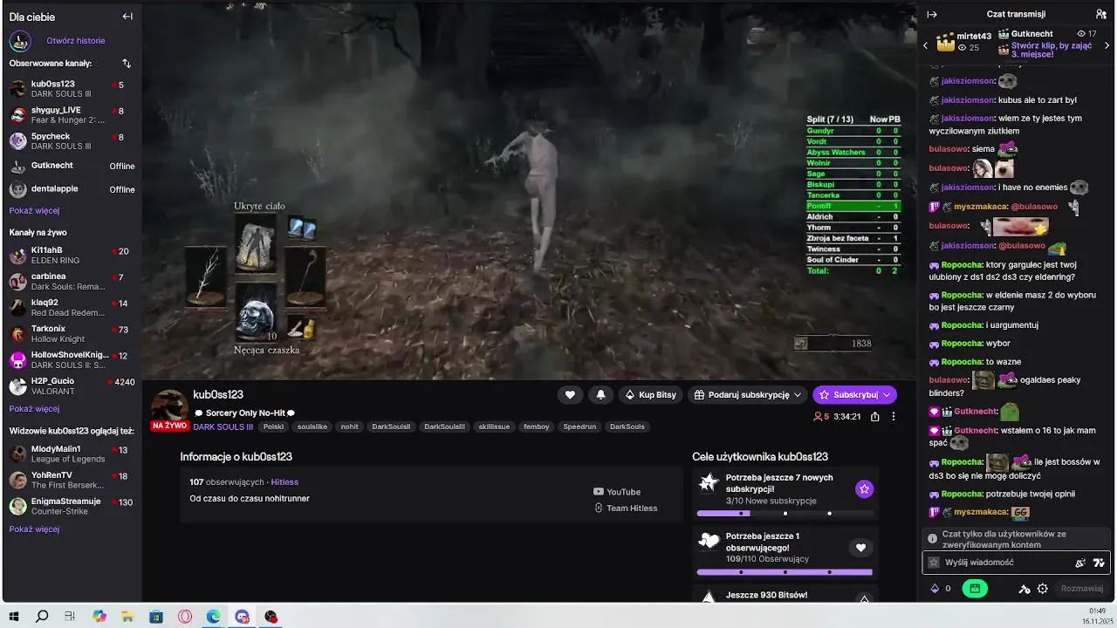Select the skillissue tag
The image size is (1117, 628).
pos(494,427)
